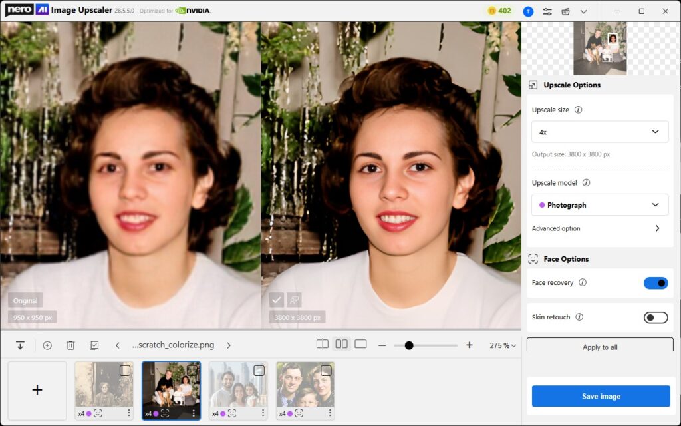Open the Upscale model Photograph dropdown
Viewport: 681px width, 426px height.
pos(599,205)
